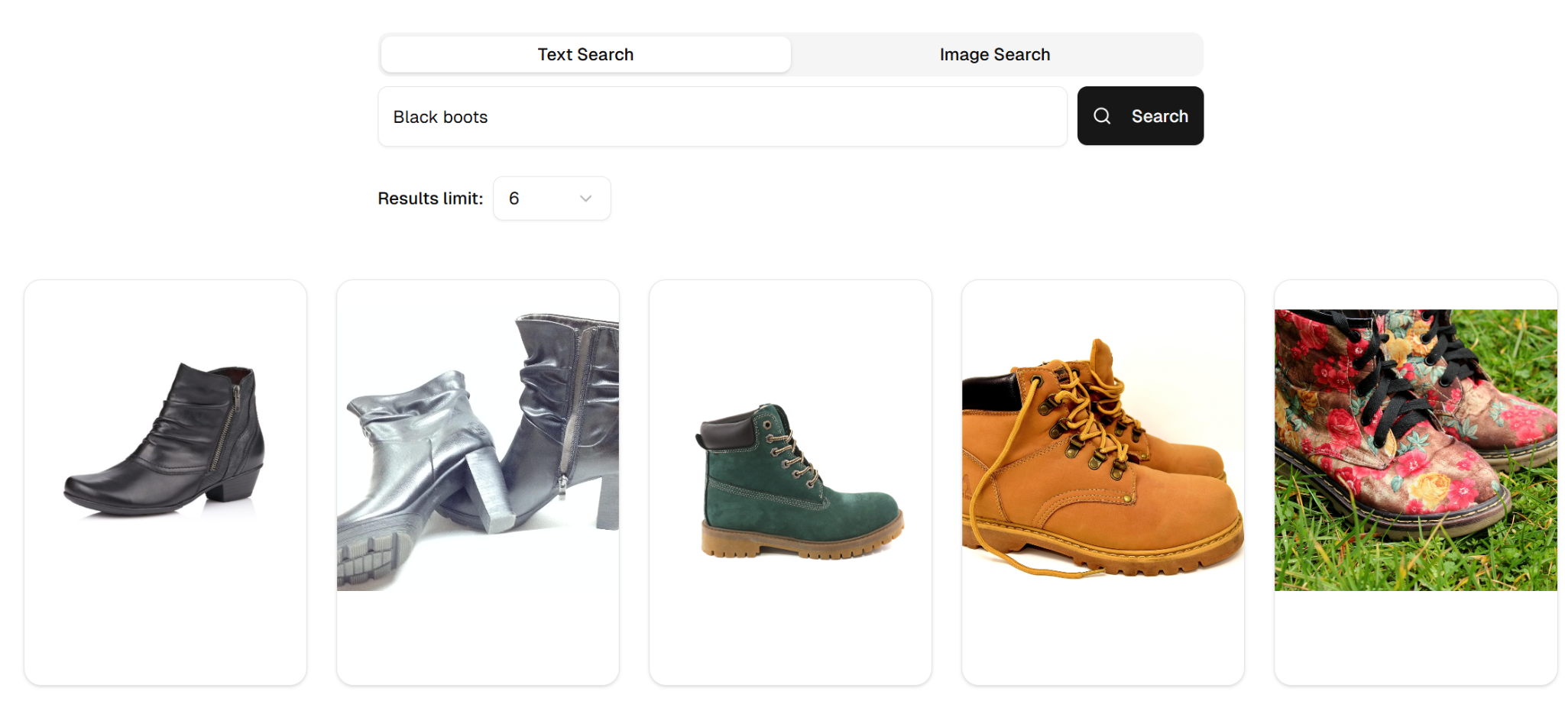This screenshot has height=704, width=1565.
Task: Select the Text Search tab
Action: tap(586, 54)
